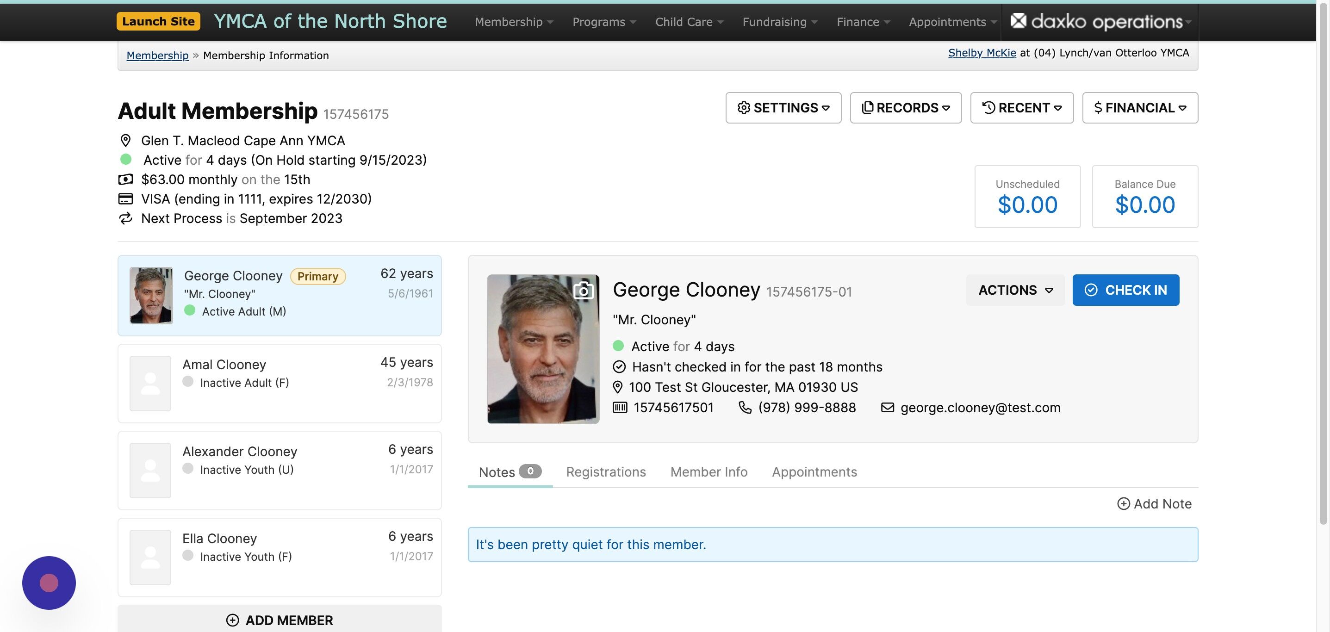Open the Shelby McKie user link
This screenshot has height=632, width=1330.
point(982,53)
